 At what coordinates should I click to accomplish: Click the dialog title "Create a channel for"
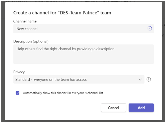[62, 13]
